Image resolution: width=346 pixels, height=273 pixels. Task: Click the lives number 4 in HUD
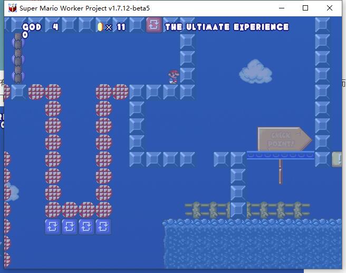pyautogui.click(x=55, y=27)
